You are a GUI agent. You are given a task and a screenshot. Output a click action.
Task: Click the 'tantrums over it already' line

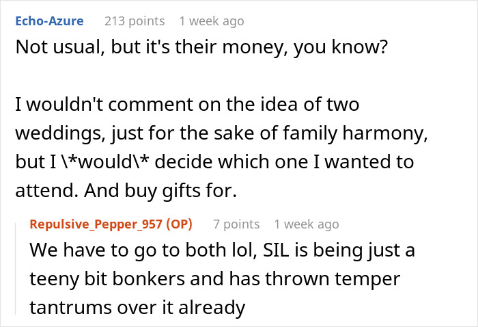pyautogui.click(x=137, y=308)
